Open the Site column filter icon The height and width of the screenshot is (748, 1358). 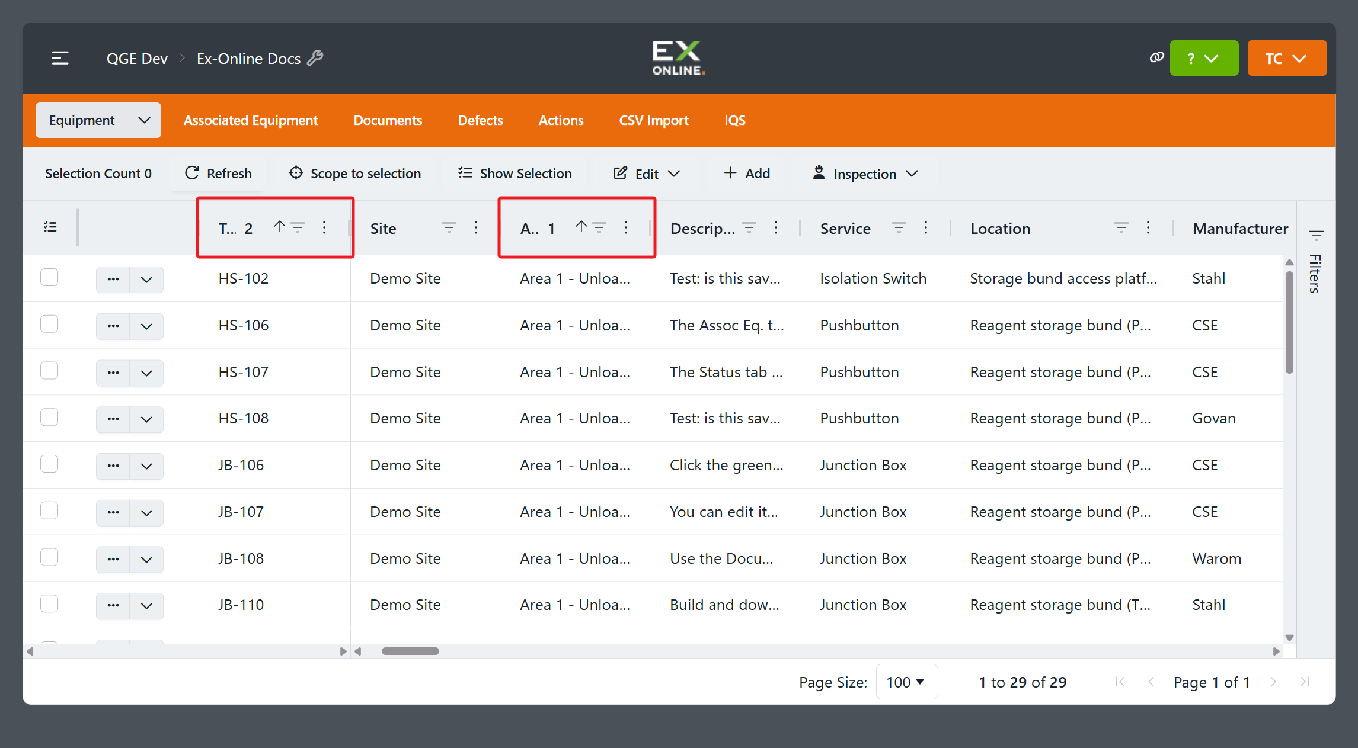[449, 227]
